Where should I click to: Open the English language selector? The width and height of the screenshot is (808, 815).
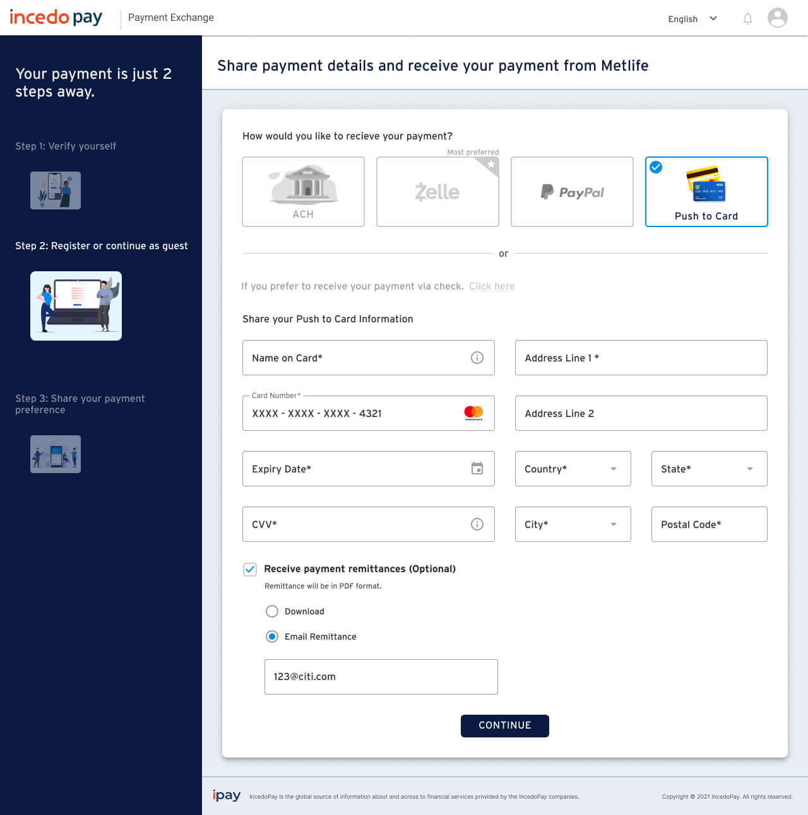(x=692, y=19)
